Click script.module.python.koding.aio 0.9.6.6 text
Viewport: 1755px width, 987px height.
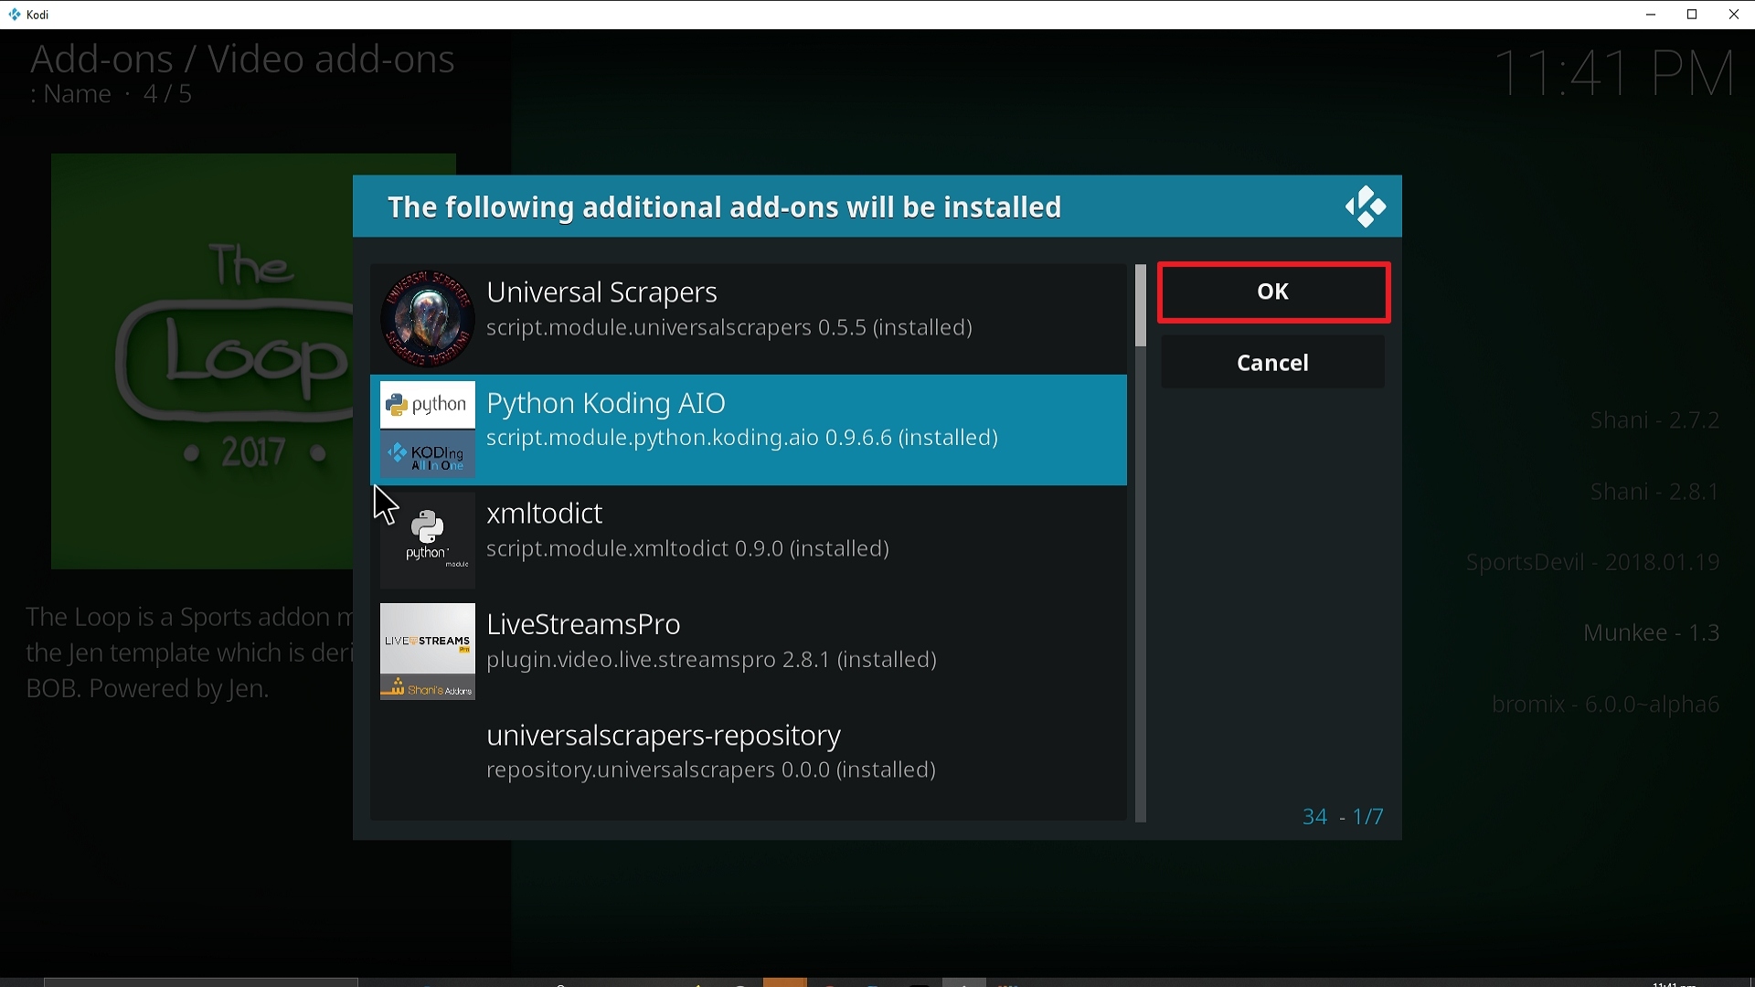point(741,439)
